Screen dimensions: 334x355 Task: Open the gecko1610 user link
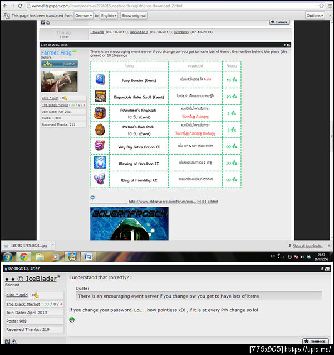(x=139, y=32)
